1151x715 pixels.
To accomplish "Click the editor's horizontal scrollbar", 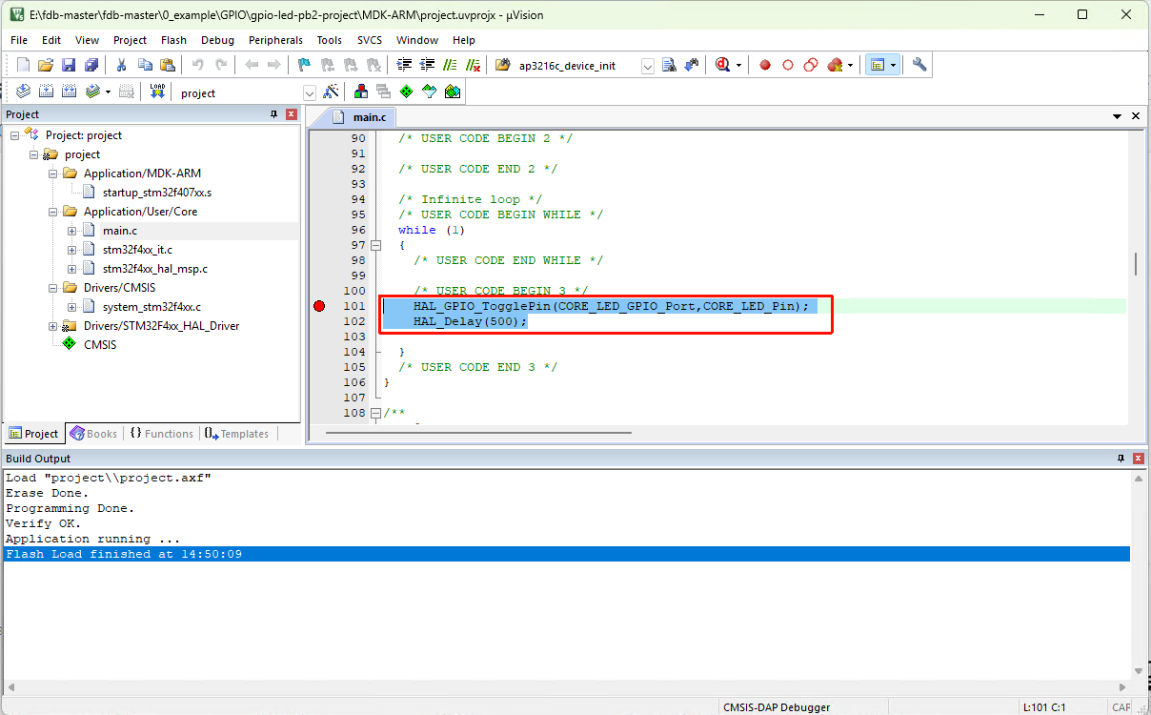I will click(476, 433).
